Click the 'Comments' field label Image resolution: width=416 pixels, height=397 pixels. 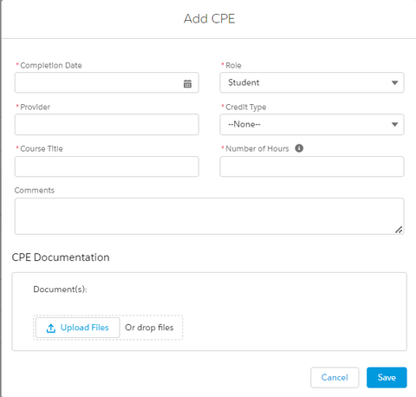click(x=35, y=190)
